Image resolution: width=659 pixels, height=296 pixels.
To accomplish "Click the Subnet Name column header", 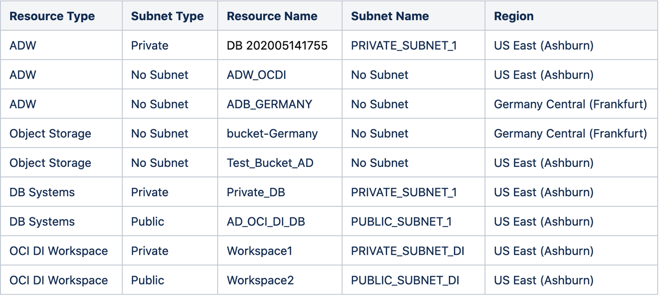I will point(390,16).
